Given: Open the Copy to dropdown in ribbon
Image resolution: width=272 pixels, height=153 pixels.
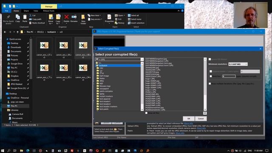Looking at the screenshot, I should (x=58, y=19).
